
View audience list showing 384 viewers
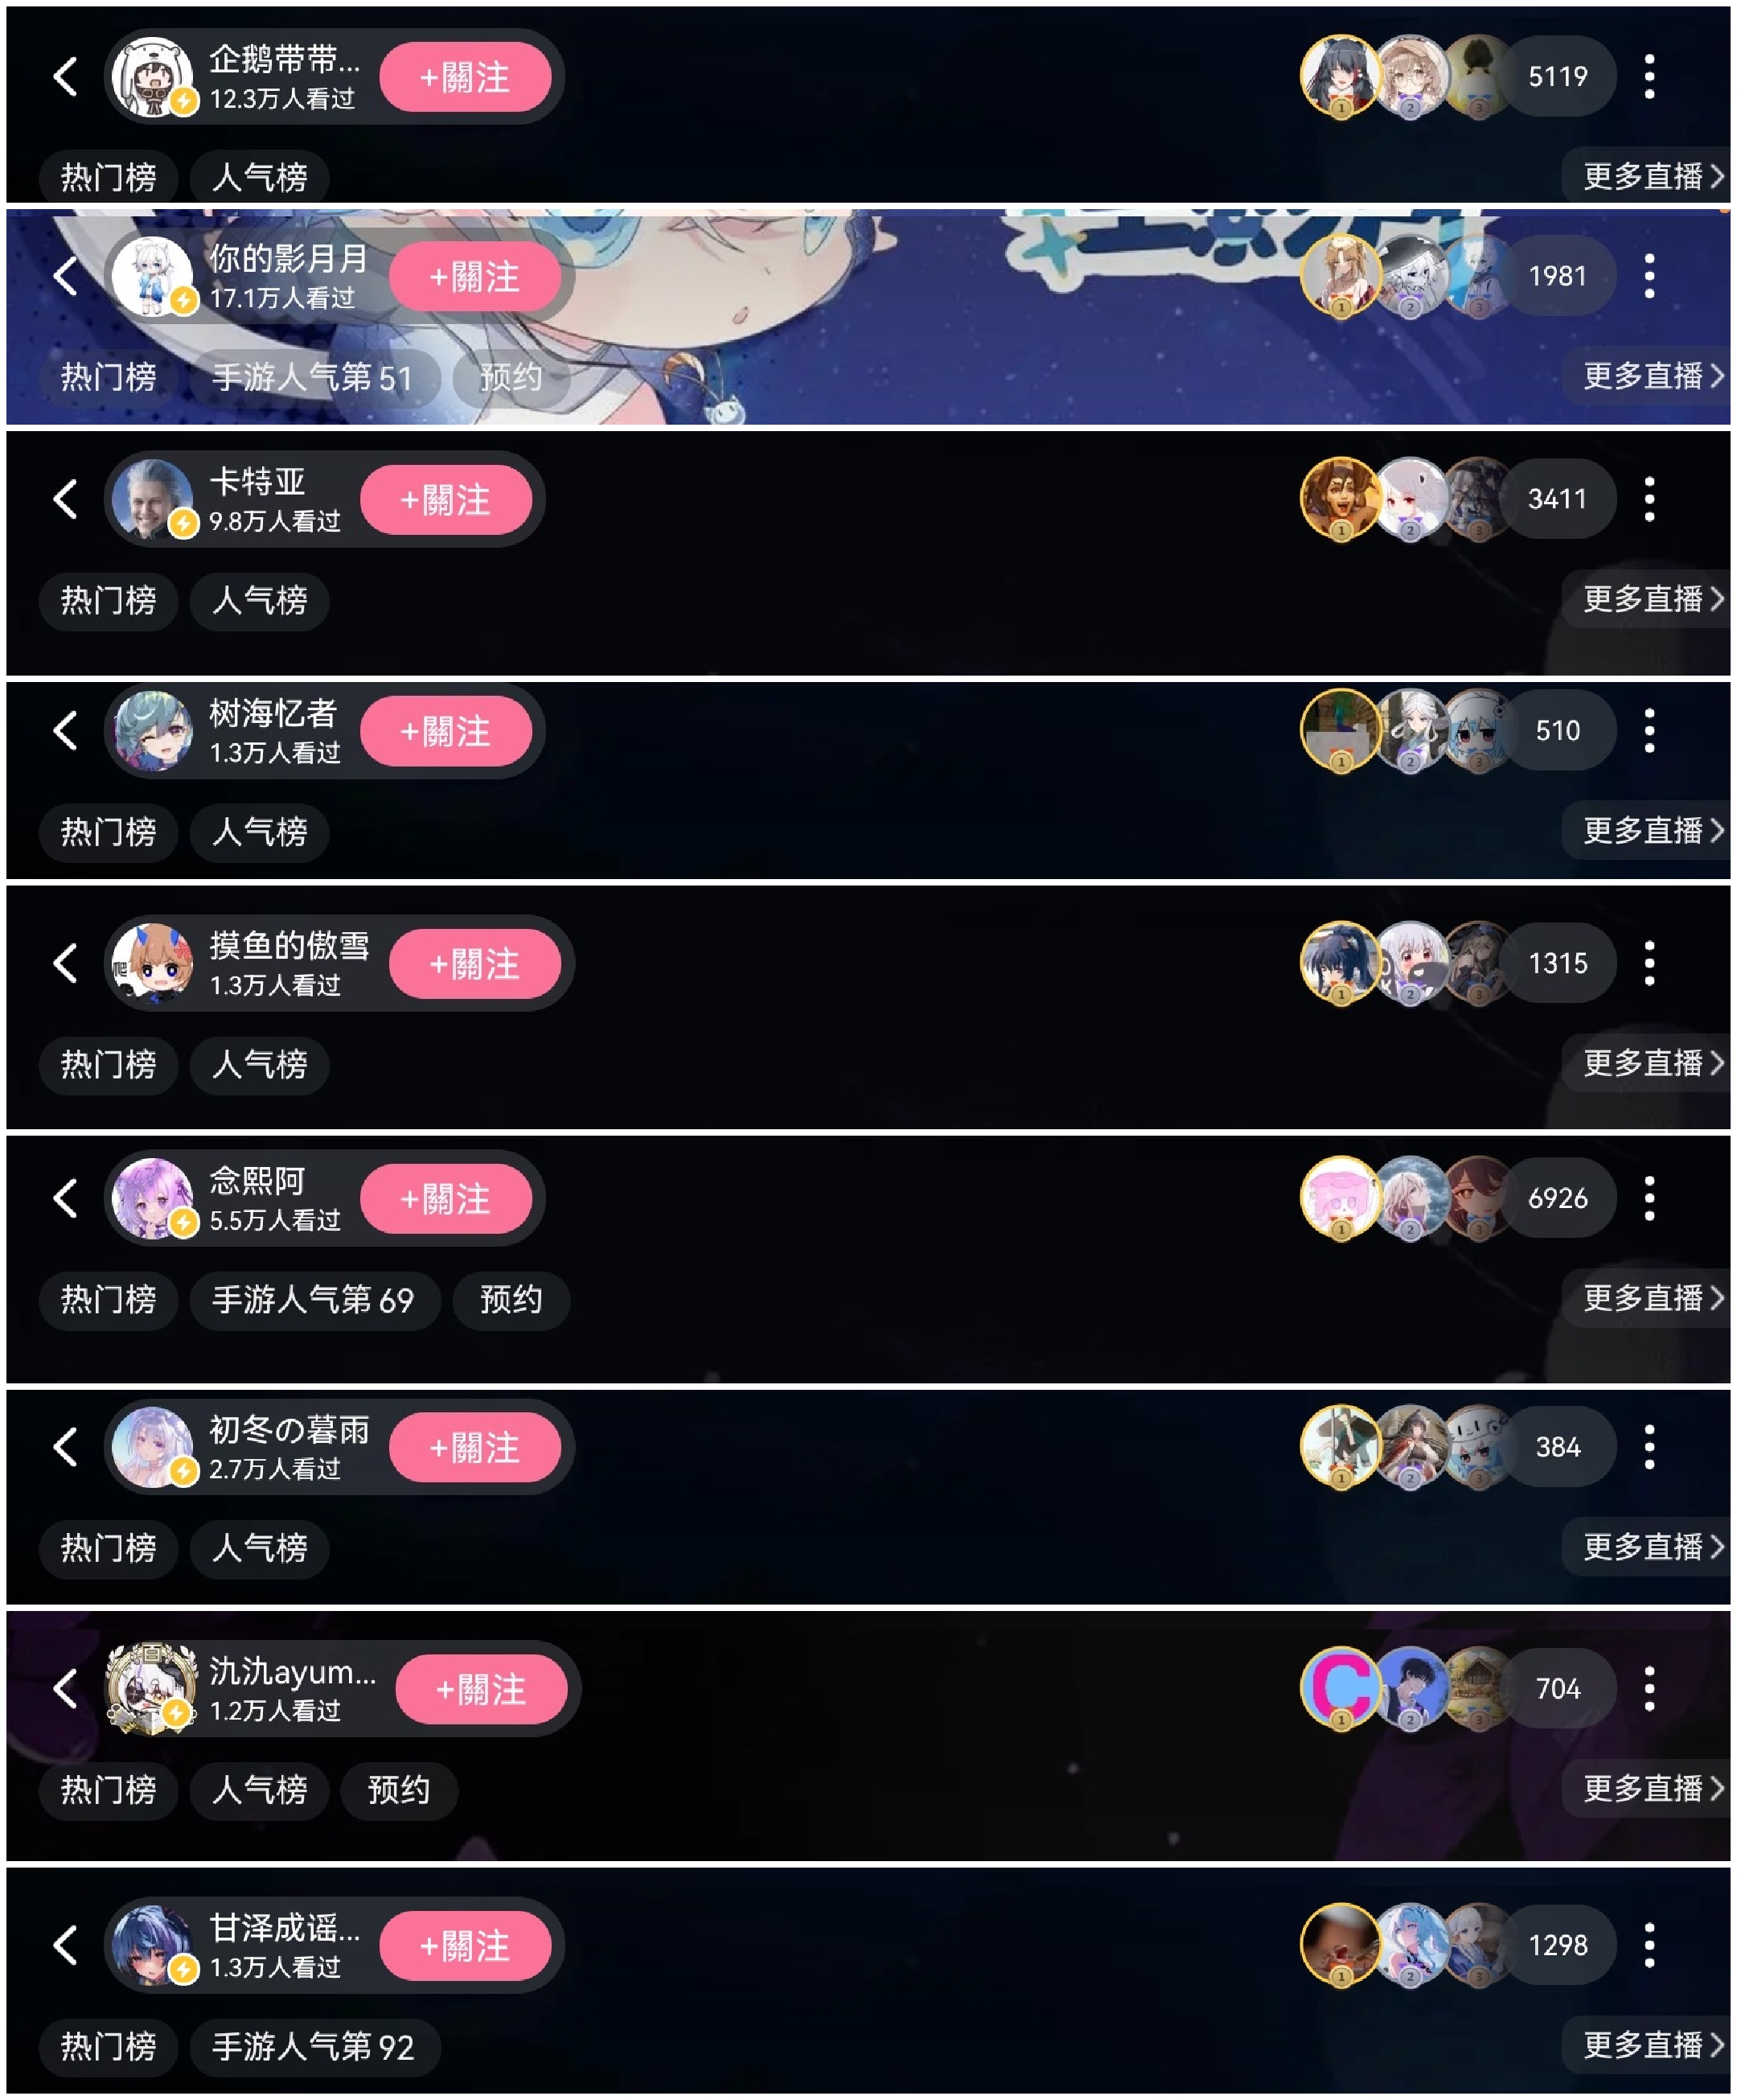(x=1557, y=1446)
